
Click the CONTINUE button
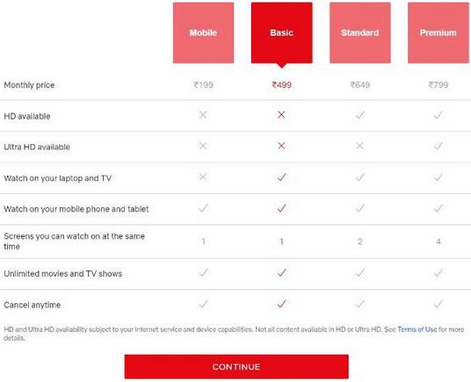236,366
